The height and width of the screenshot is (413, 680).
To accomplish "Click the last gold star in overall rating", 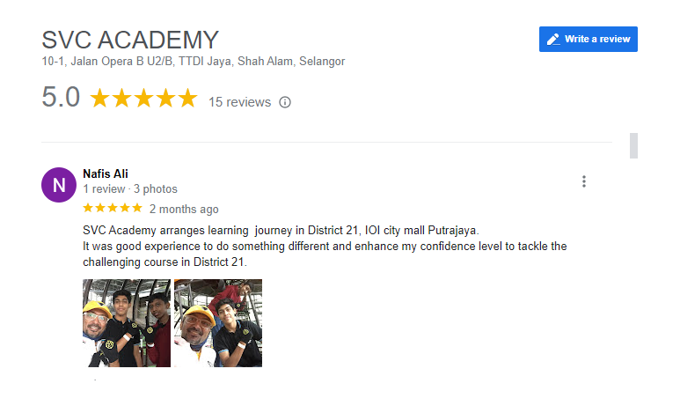I will click(187, 98).
